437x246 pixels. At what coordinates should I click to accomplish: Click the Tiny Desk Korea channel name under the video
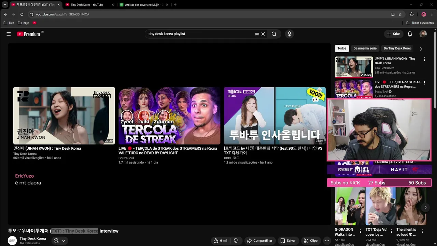click(33, 238)
